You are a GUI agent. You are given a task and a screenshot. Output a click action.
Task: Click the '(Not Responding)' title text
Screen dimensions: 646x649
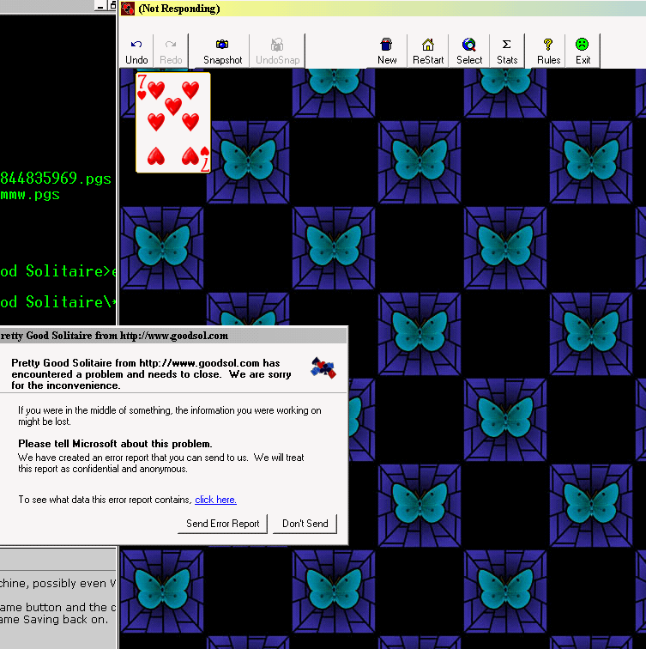pyautogui.click(x=178, y=9)
